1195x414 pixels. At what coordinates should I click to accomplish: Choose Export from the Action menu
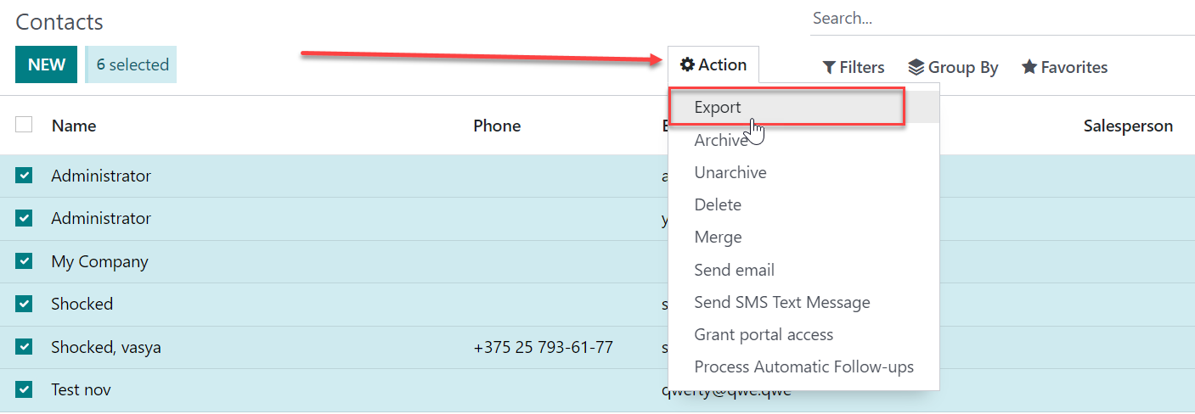coord(718,108)
